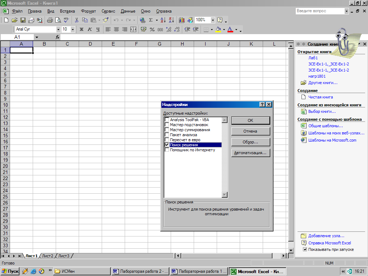The height and width of the screenshot is (276, 368).
Task: Apply Currency style format icon
Action: 143,29
